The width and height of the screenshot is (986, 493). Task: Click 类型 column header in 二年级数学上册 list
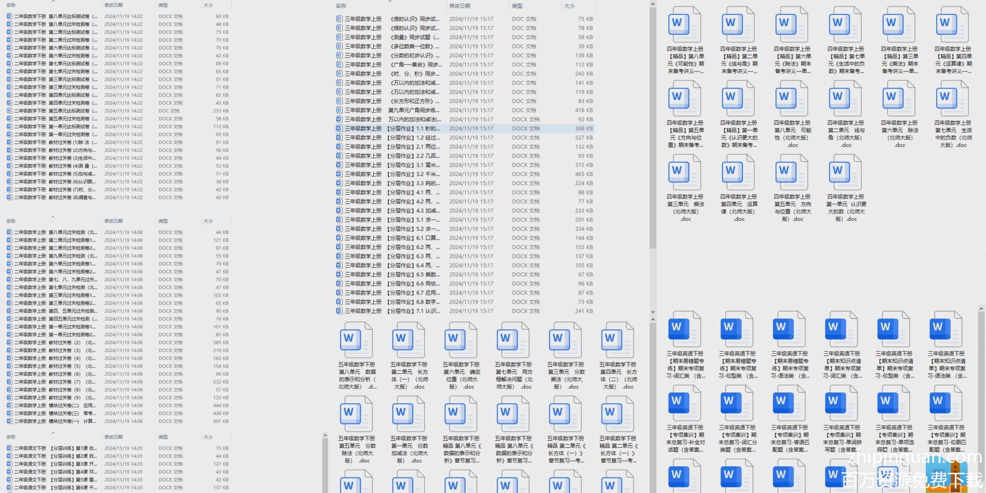[163, 221]
